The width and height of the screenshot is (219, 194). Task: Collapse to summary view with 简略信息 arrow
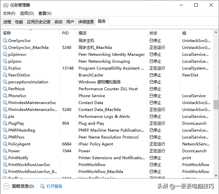pyautogui.click(x=7, y=186)
